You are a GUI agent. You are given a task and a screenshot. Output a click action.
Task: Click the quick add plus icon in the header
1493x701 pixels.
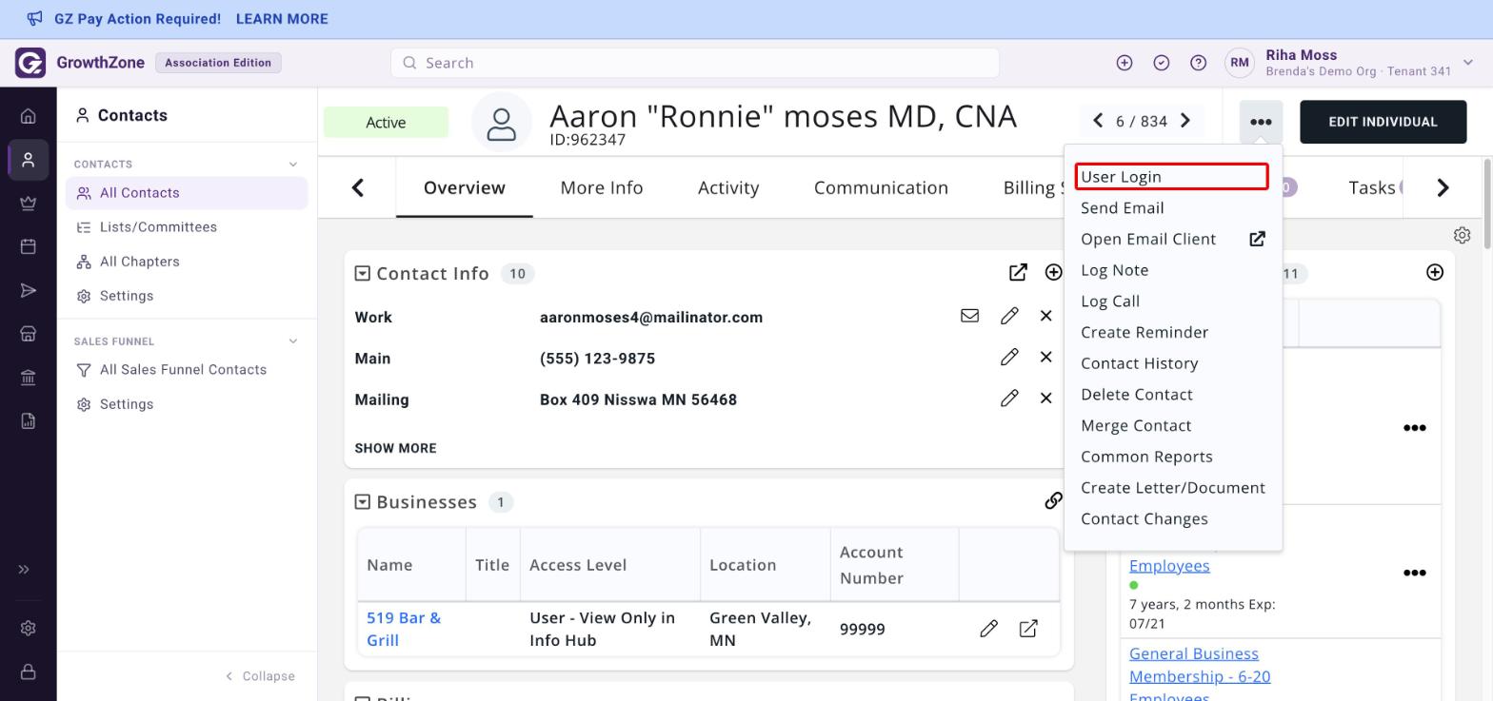pos(1125,63)
